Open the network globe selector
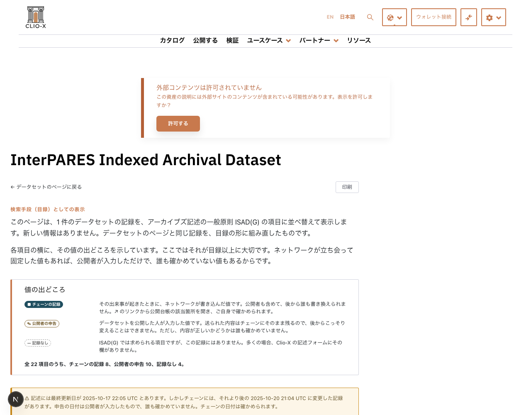The height and width of the screenshot is (415, 531). pos(395,17)
